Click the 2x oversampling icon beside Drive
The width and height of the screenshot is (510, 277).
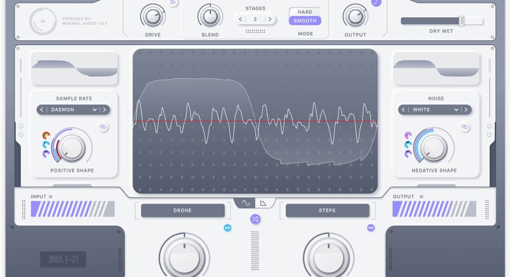173,3
